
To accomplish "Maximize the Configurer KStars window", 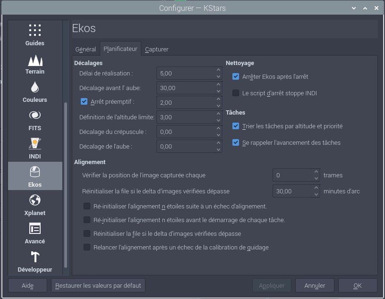I will click(x=365, y=8).
